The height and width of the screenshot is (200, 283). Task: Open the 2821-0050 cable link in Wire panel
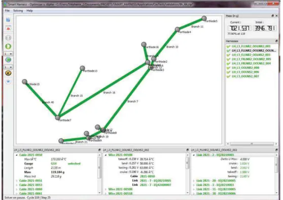148,176
